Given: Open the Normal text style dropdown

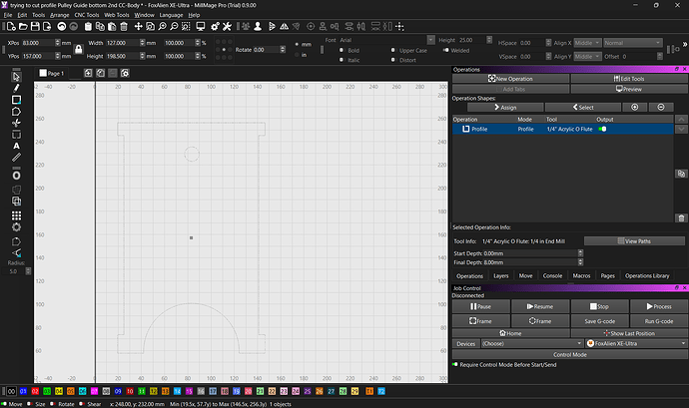Looking at the screenshot, I should pos(632,43).
